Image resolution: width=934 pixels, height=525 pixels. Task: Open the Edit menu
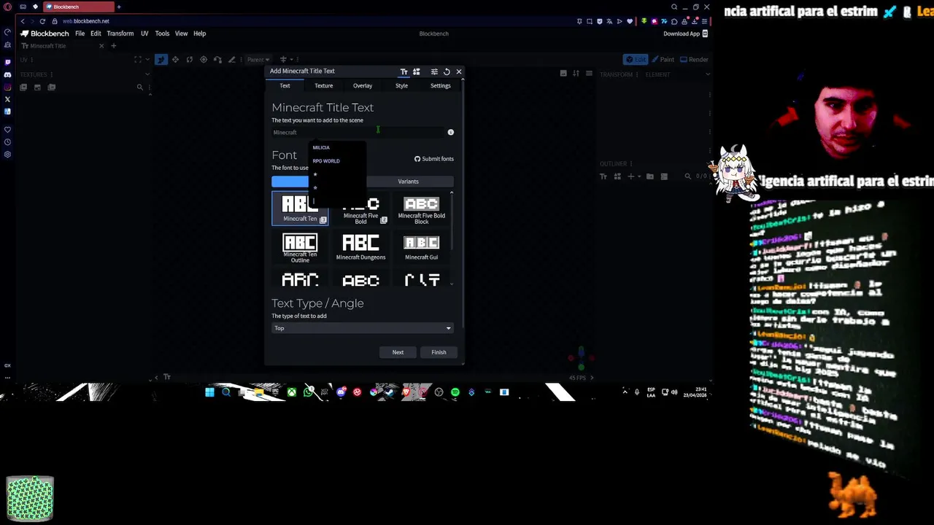96,34
